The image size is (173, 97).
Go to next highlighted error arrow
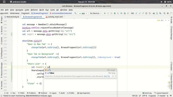click(x=168, y=20)
